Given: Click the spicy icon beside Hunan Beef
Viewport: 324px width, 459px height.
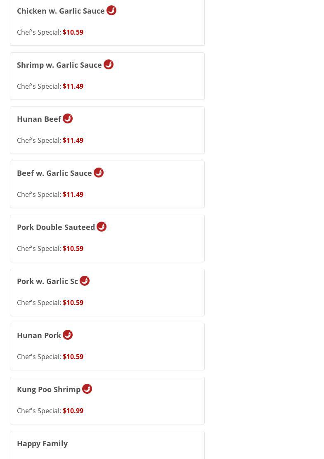Looking at the screenshot, I should click(x=68, y=118).
